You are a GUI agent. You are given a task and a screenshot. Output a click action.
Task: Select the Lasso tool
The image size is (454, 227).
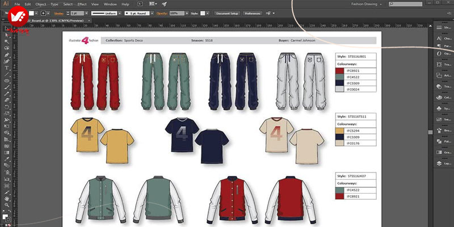pos(7,48)
